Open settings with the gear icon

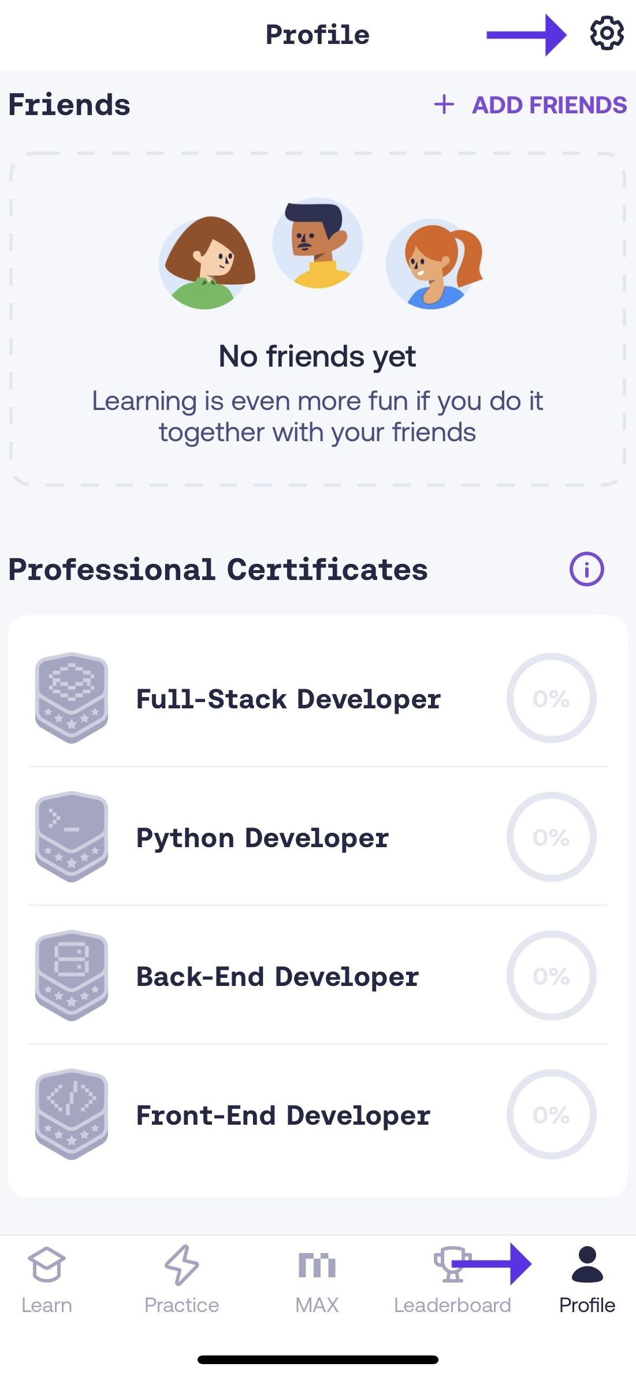[607, 34]
